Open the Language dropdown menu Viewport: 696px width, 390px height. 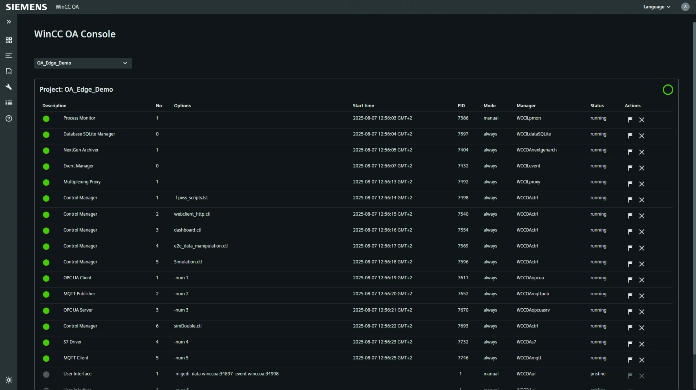point(657,7)
